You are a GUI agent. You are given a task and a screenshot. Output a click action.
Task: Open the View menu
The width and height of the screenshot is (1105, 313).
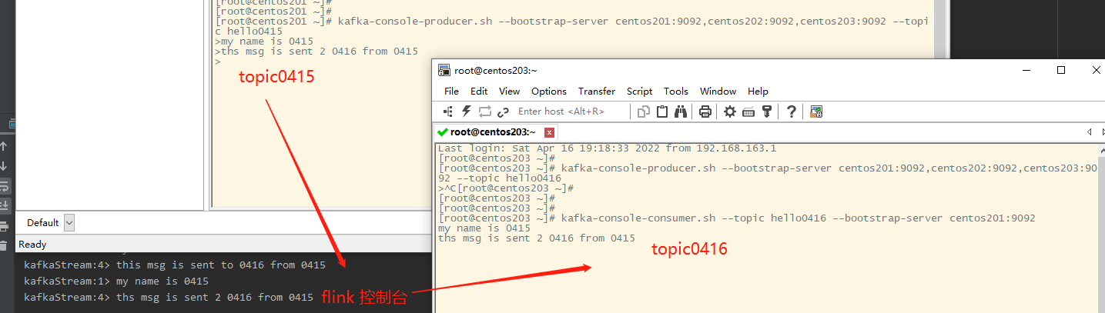coord(509,91)
